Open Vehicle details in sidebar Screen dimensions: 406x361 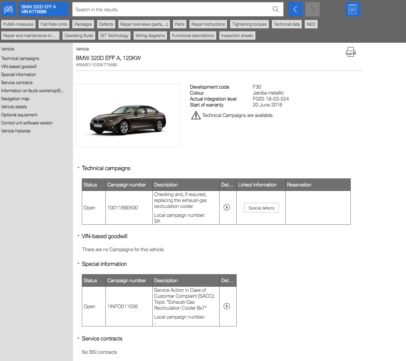pyautogui.click(x=14, y=107)
